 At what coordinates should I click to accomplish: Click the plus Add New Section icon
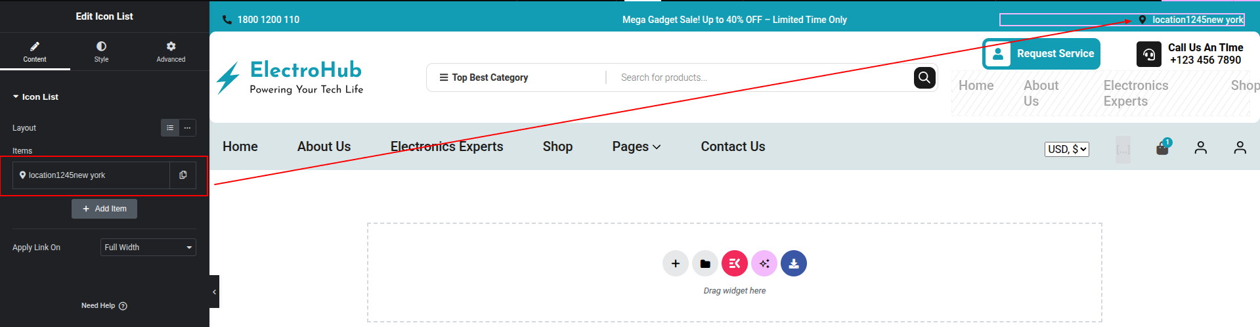point(675,264)
